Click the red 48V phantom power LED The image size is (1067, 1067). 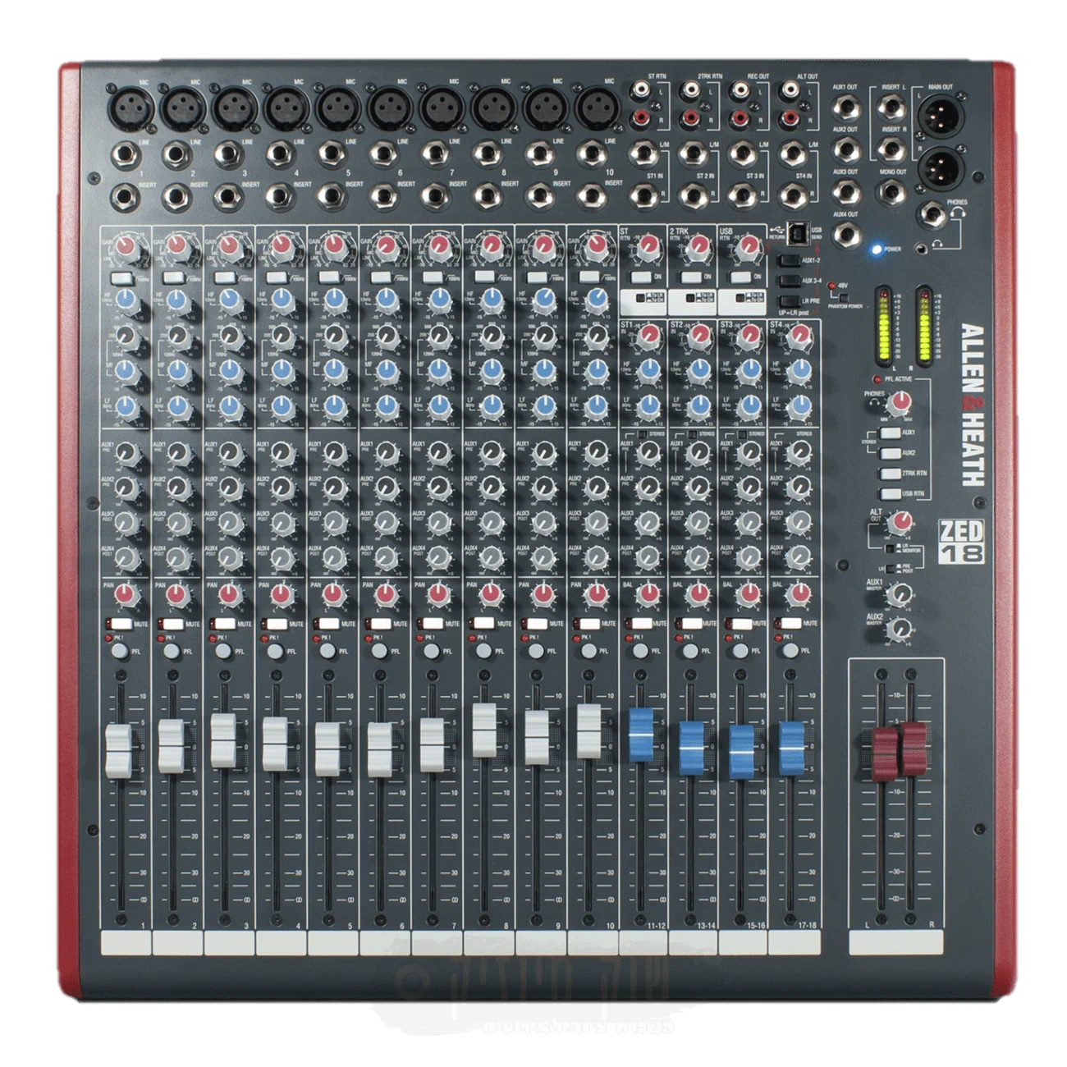click(x=831, y=286)
